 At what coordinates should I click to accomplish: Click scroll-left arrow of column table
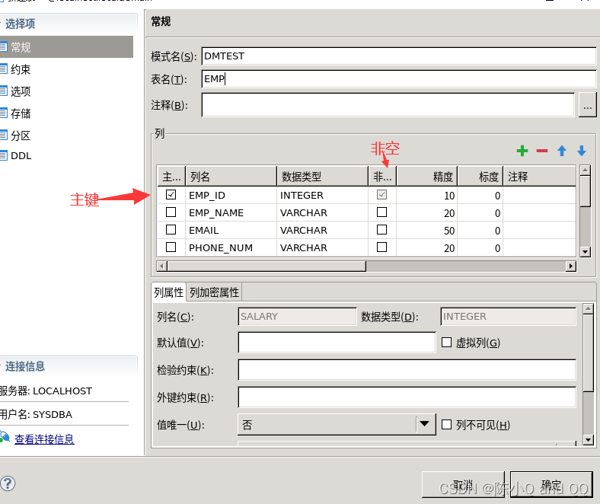162,266
